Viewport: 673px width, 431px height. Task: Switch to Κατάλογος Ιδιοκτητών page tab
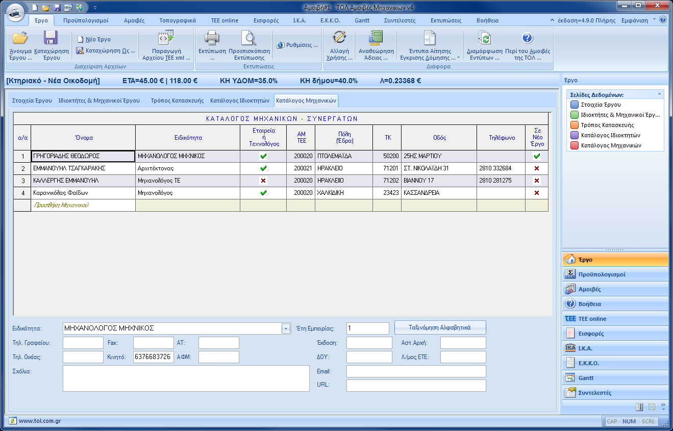pos(239,100)
